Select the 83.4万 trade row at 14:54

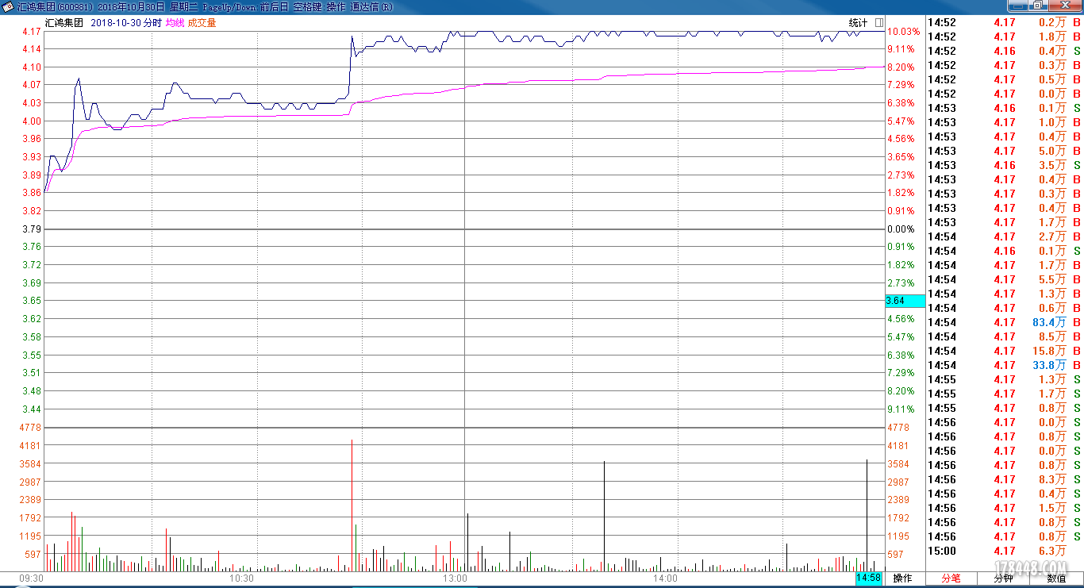tap(1005, 322)
